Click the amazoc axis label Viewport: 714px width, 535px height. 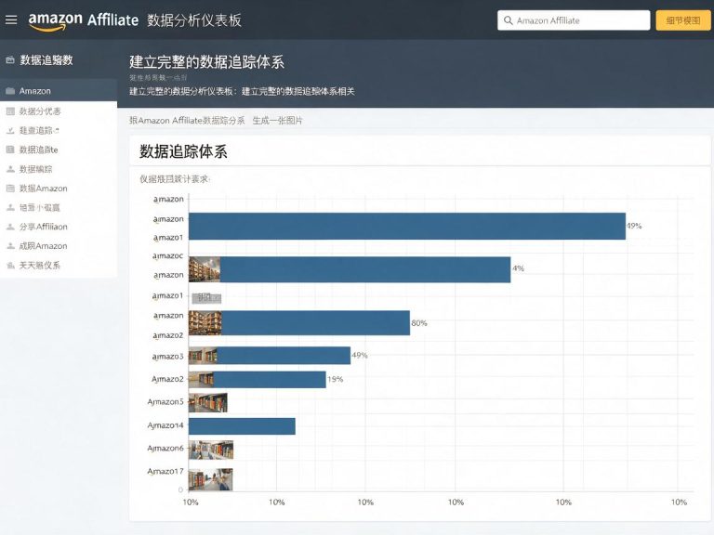[167, 256]
